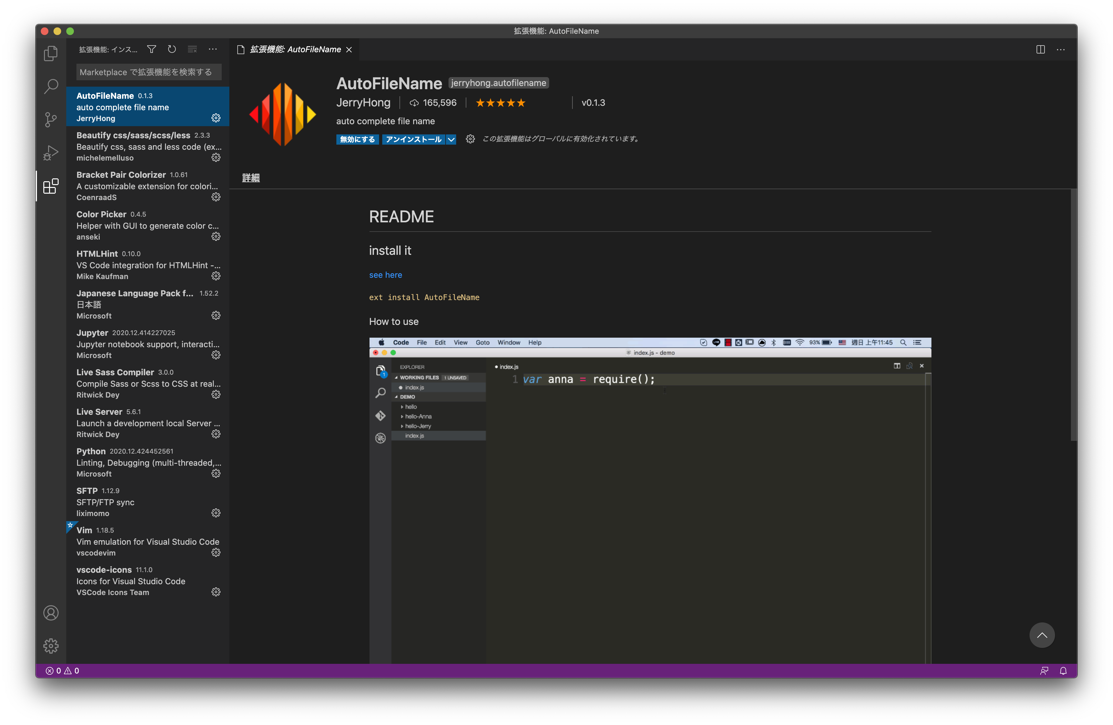Focus the Marketplace search field
Screen dimensions: 1113x725
pyautogui.click(x=149, y=72)
